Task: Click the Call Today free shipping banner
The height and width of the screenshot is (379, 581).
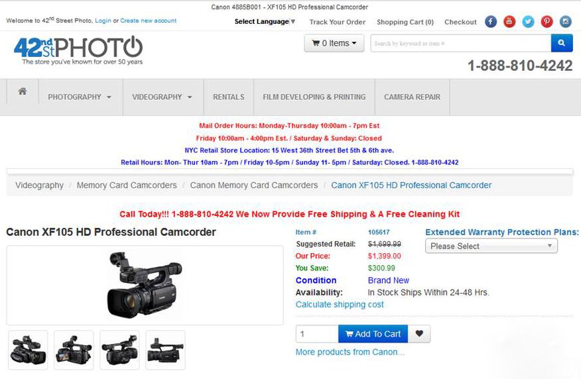Action: coord(289,214)
